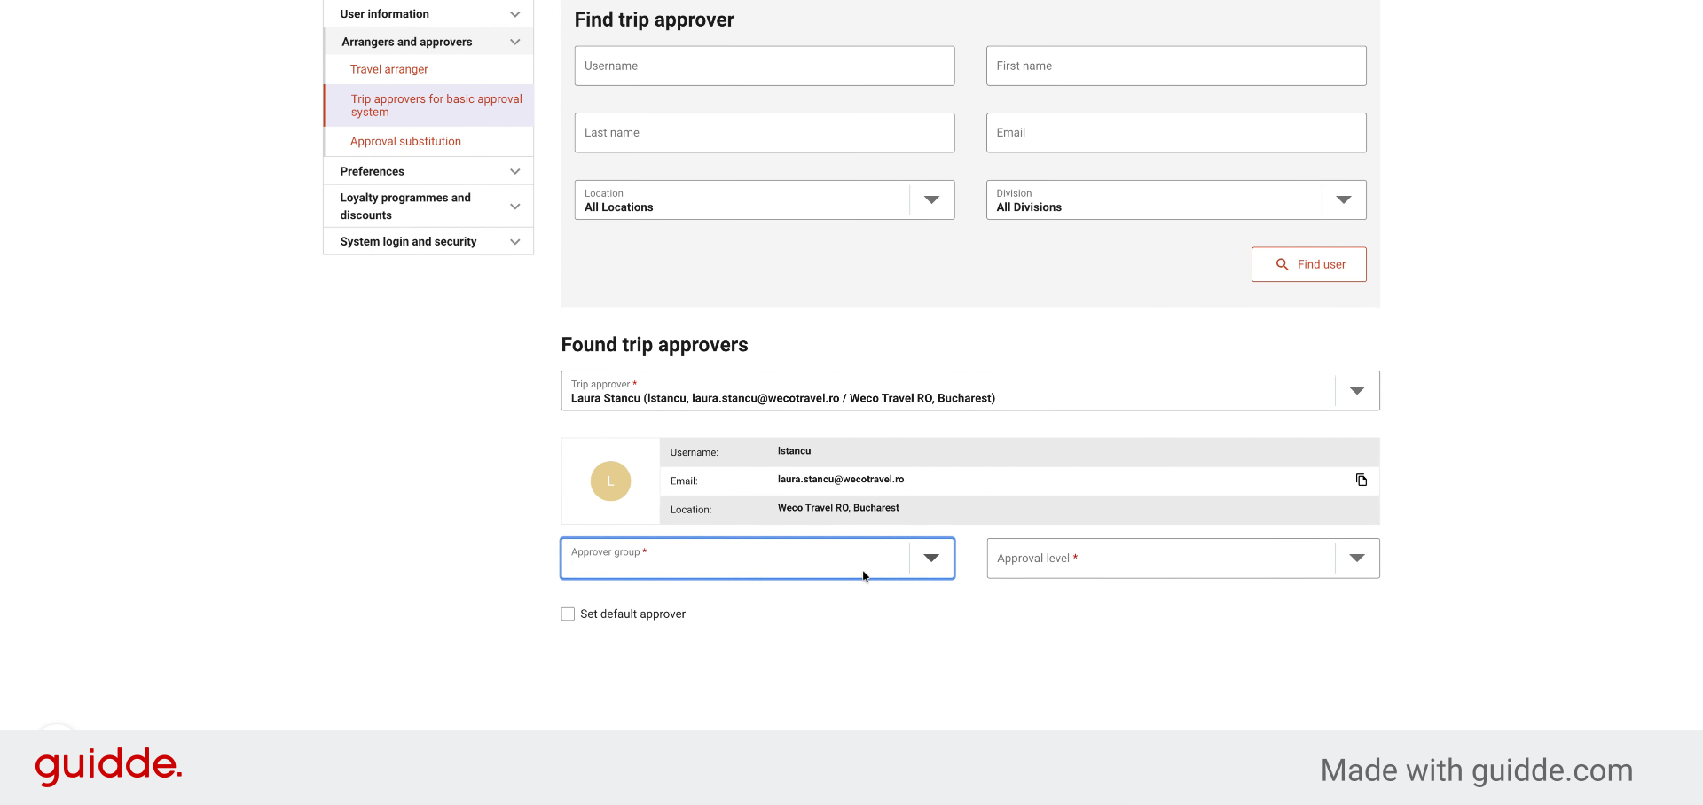Open the Approver group dropdown

click(x=757, y=559)
